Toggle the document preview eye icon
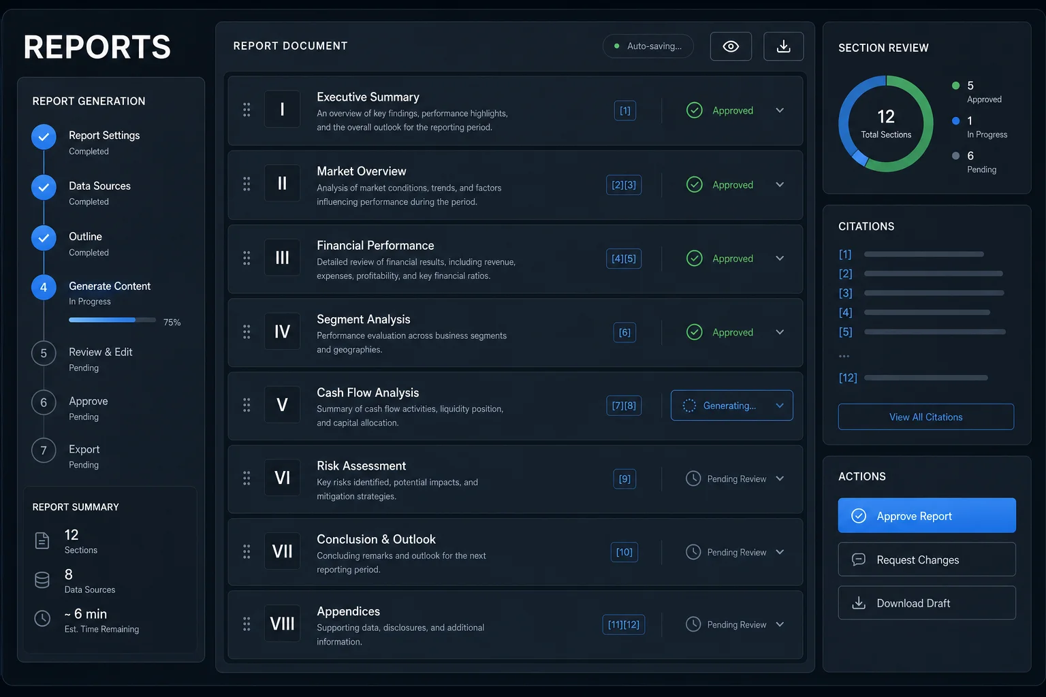Image resolution: width=1046 pixels, height=697 pixels. point(731,46)
